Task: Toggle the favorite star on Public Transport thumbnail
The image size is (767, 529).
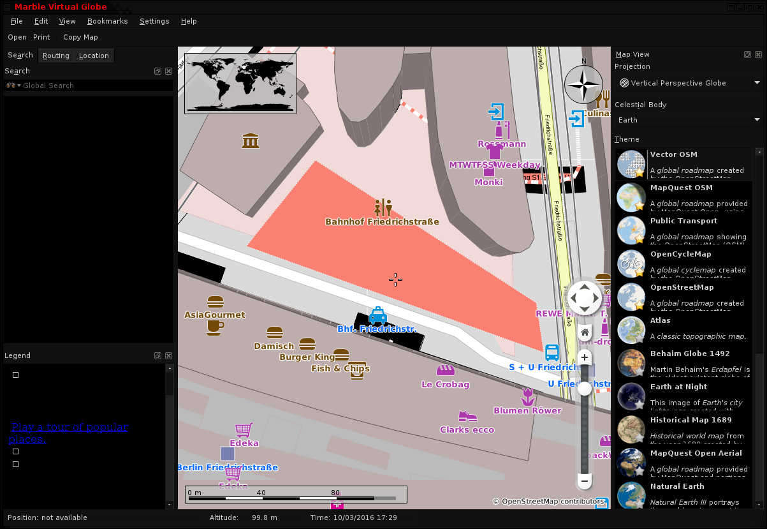Action: (639, 239)
